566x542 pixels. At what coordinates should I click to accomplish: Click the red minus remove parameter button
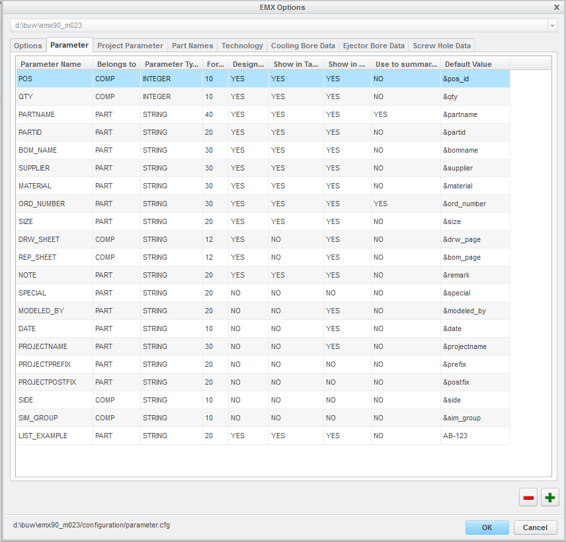point(528,497)
